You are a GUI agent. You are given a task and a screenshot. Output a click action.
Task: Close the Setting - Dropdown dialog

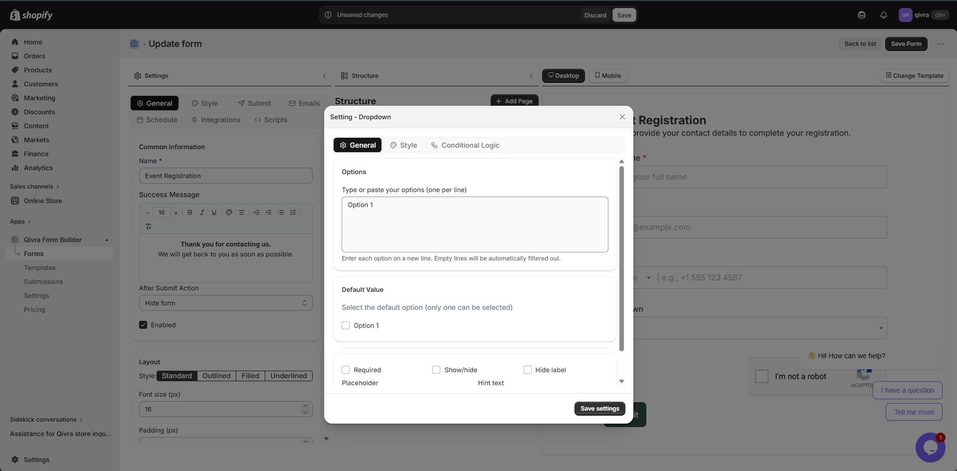[x=622, y=117]
